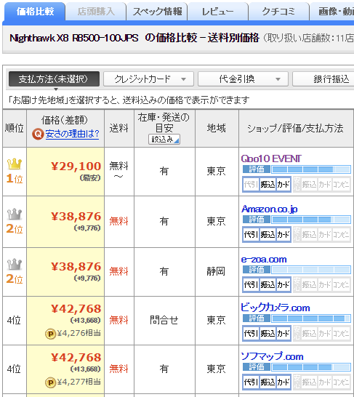Click the カード payment icon for ソフマップ.com
This screenshot has height=397, width=354.
point(283,382)
